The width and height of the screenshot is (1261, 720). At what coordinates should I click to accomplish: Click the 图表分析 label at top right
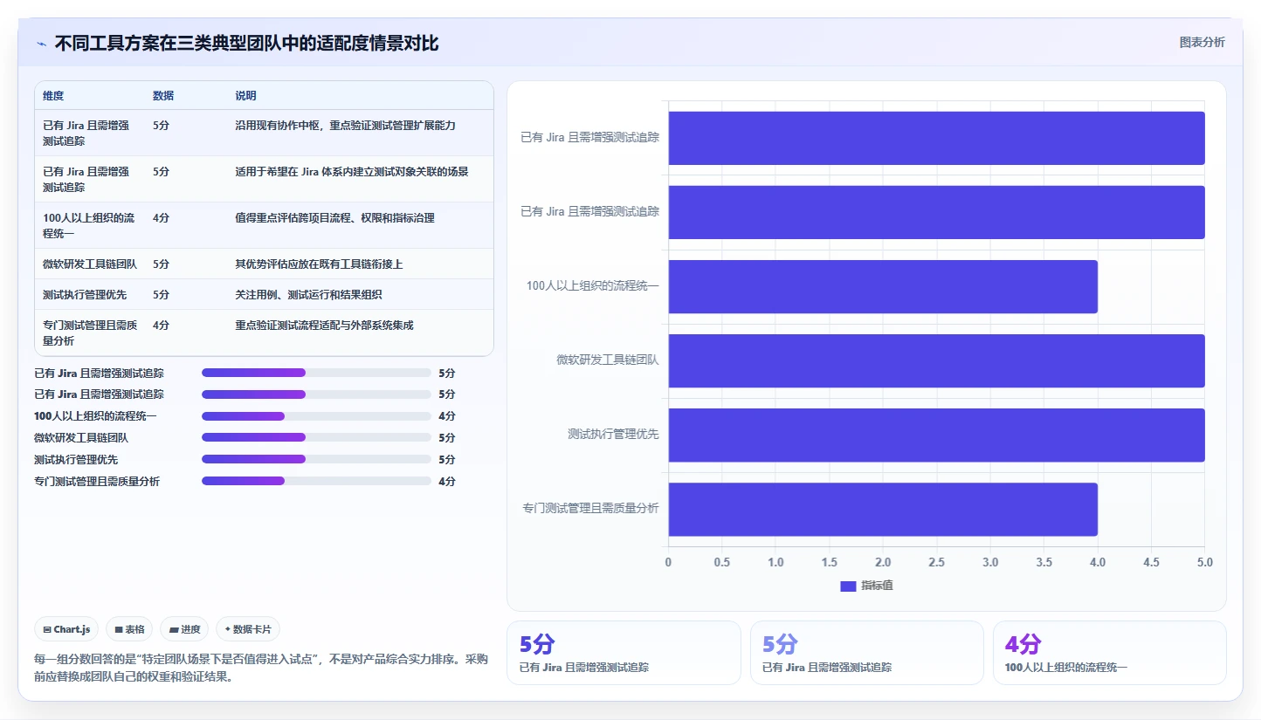1202,42
